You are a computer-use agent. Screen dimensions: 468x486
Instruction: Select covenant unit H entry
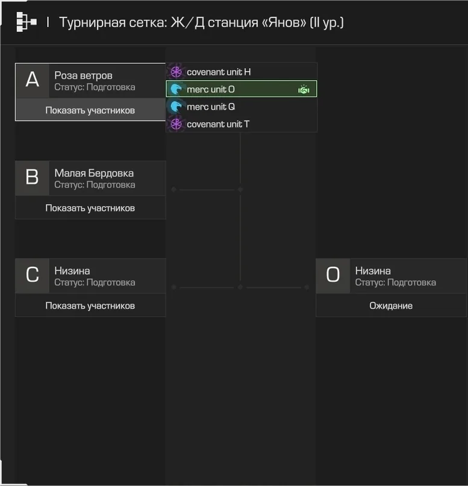[x=242, y=72]
